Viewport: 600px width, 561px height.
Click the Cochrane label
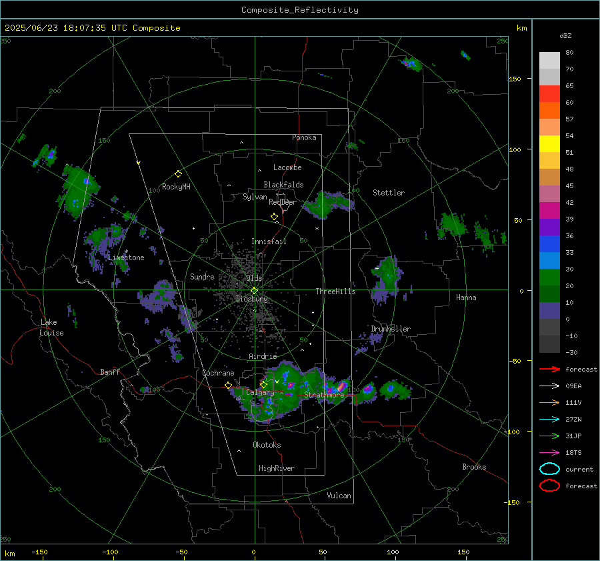218,373
